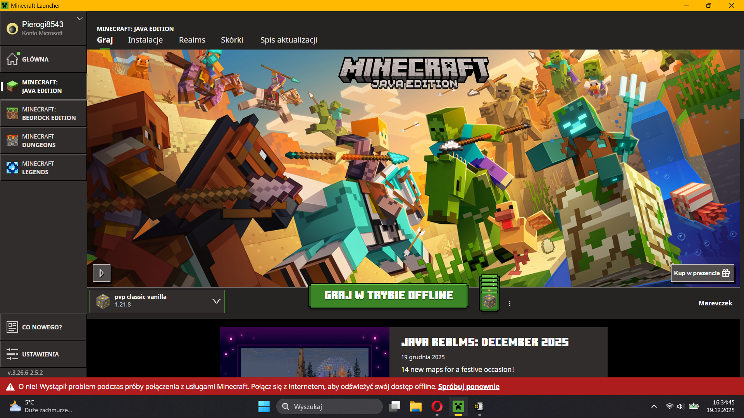Click Spróbuj ponownie link in error bar
The height and width of the screenshot is (418, 744).
(468, 387)
